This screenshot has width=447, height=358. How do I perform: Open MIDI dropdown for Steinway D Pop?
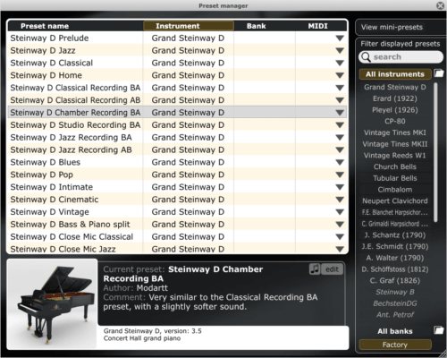[x=340, y=175]
